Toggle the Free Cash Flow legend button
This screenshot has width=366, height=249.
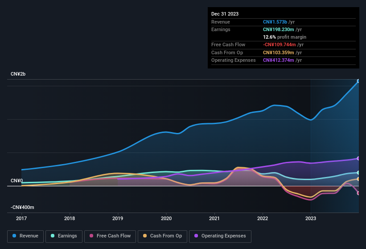(x=110, y=236)
